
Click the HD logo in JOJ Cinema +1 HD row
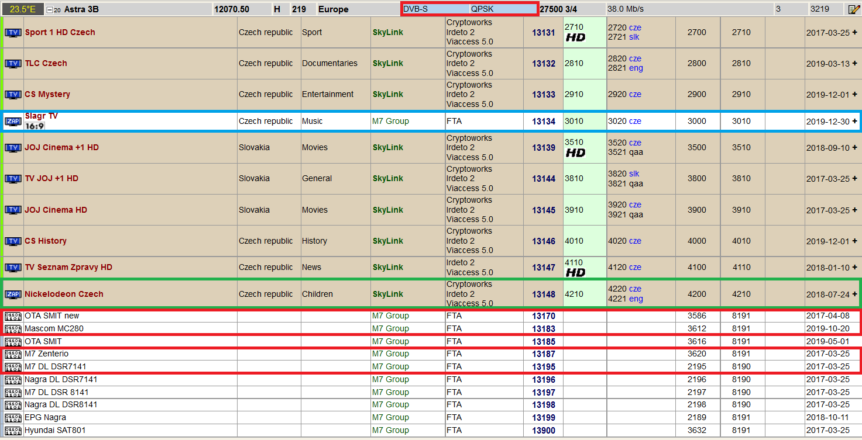pyautogui.click(x=575, y=153)
